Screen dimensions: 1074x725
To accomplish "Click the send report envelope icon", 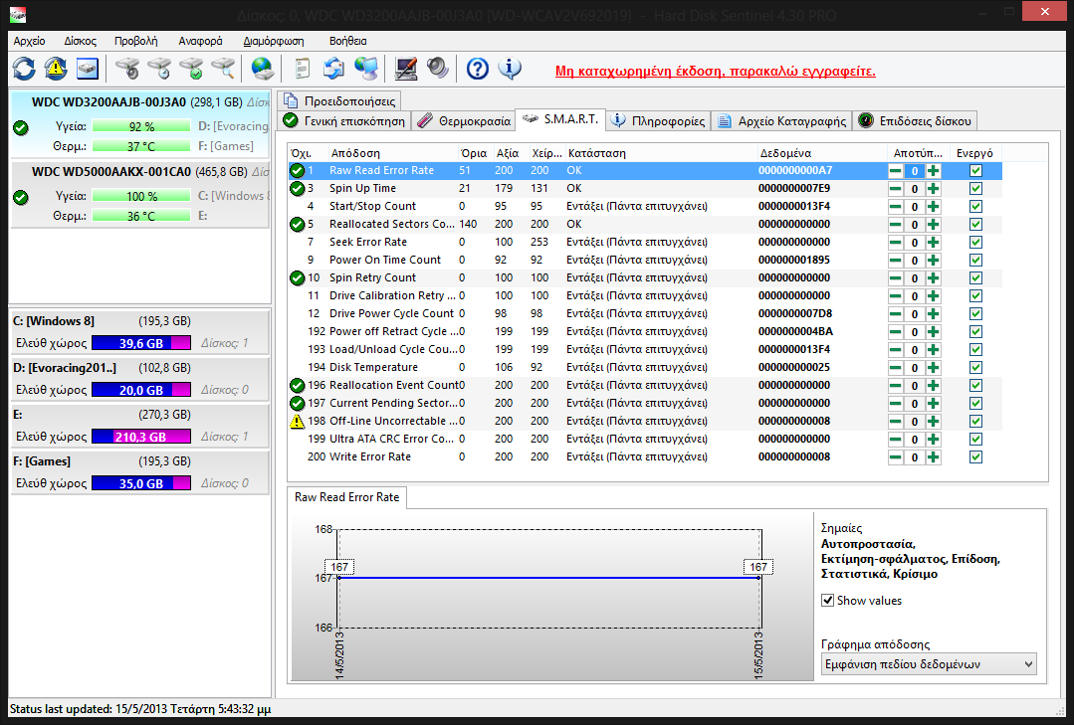I will pos(334,69).
